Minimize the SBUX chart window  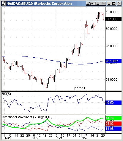109,4
